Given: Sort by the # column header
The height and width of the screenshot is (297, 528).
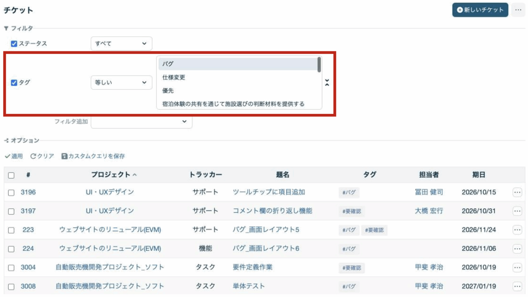Looking at the screenshot, I should 28,175.
